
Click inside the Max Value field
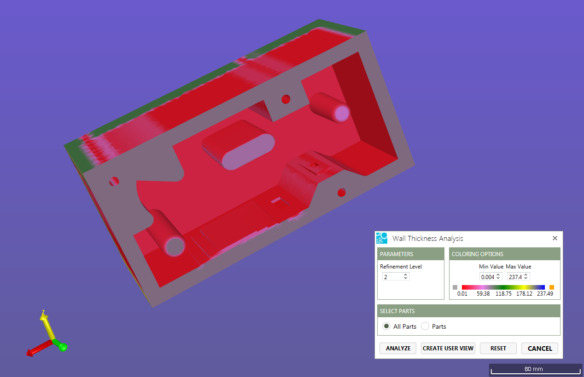click(x=515, y=277)
